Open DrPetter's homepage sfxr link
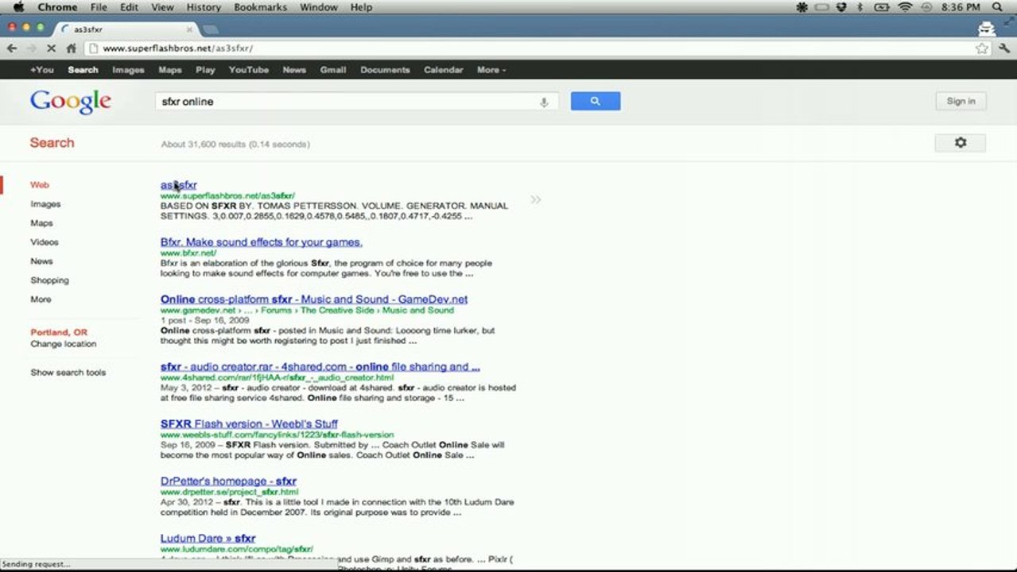 pyautogui.click(x=228, y=481)
